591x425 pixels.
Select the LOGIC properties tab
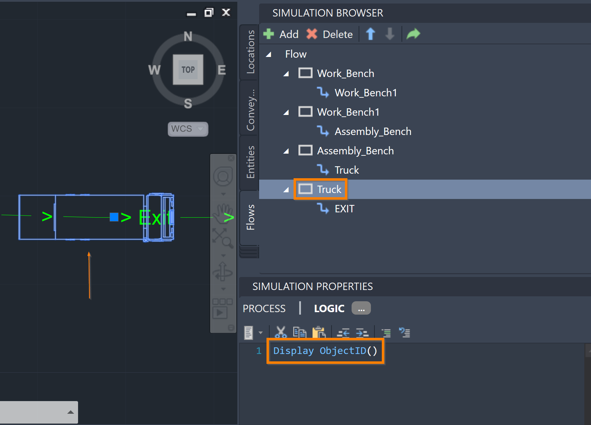tap(329, 308)
